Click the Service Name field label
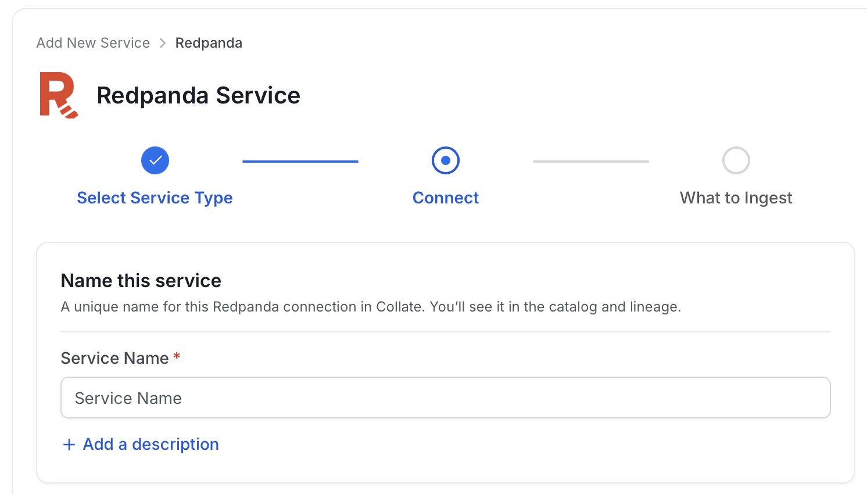 [x=115, y=358]
